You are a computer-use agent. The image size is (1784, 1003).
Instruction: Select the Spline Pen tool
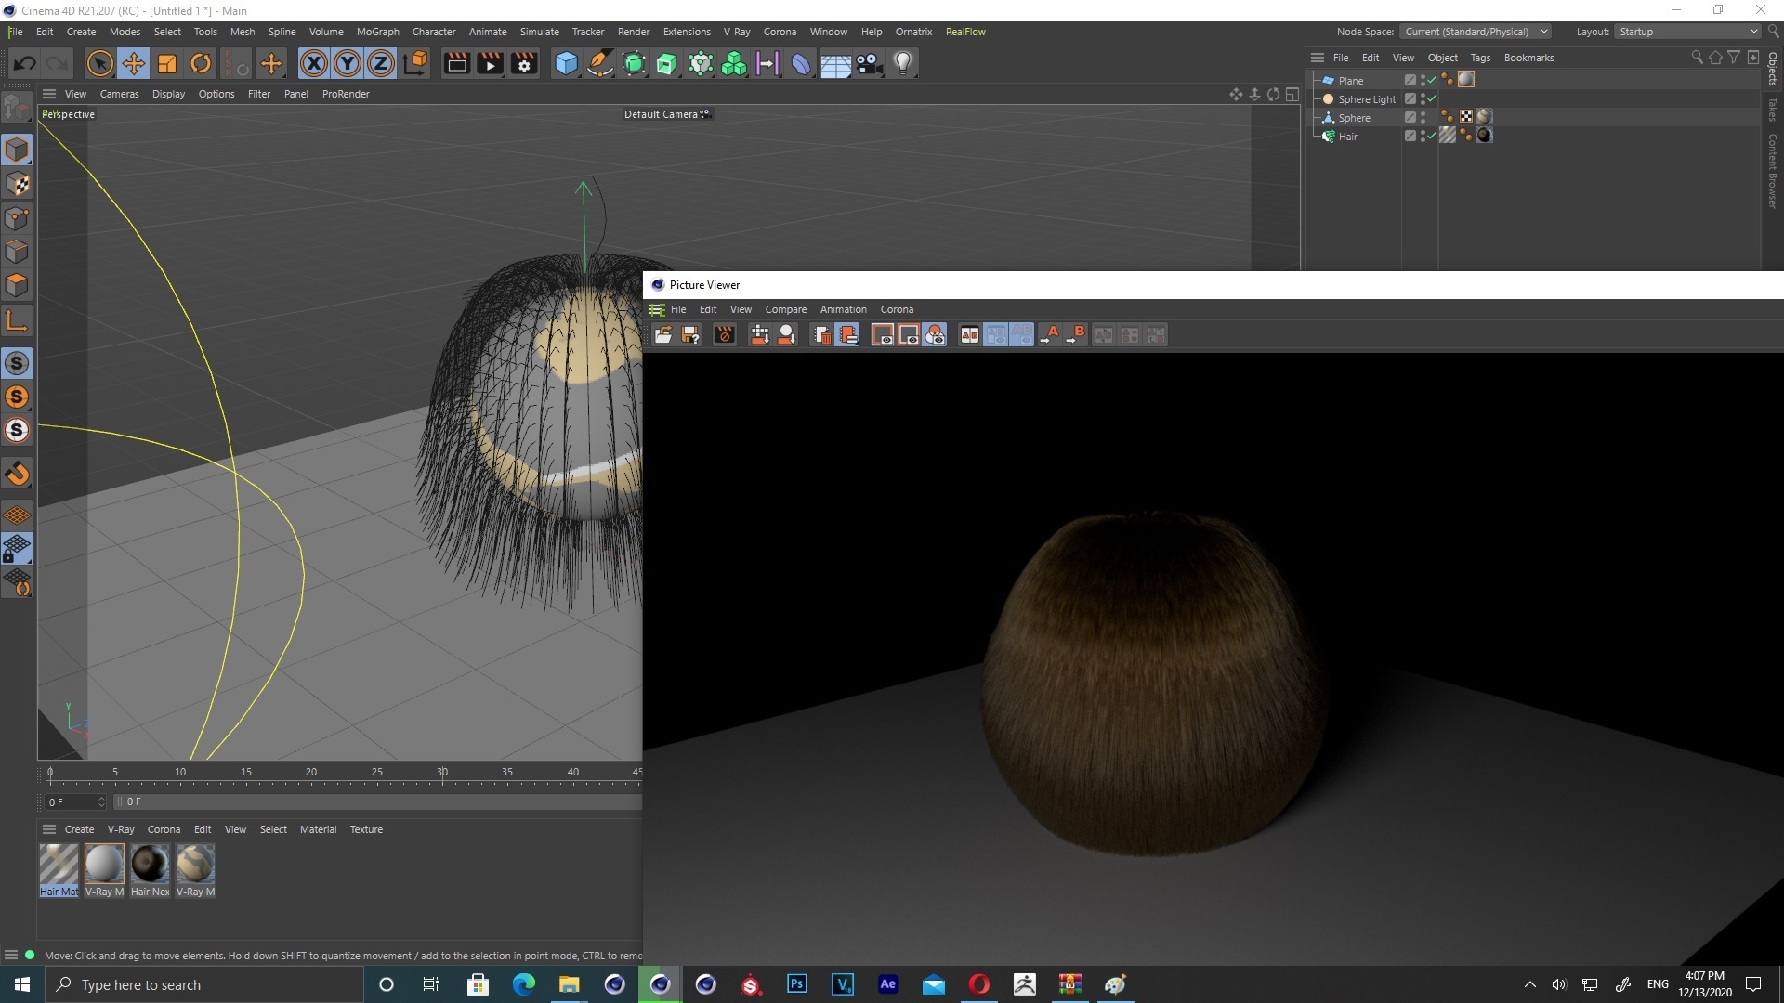click(x=600, y=63)
